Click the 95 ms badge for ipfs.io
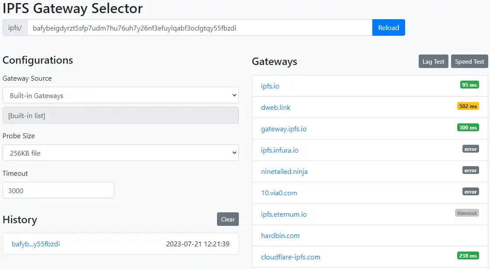 (469, 85)
